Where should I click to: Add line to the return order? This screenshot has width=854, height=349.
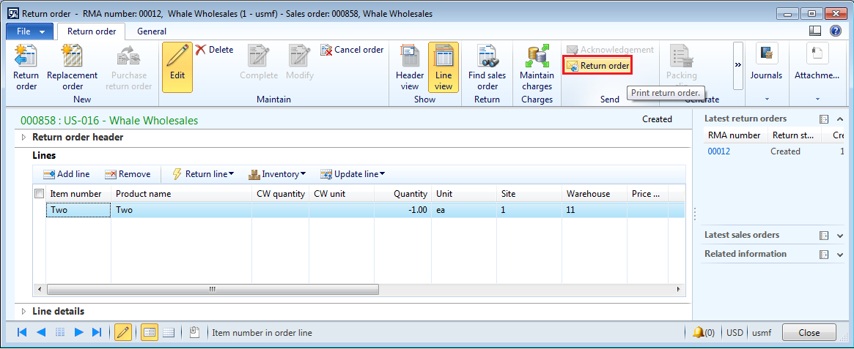point(67,174)
